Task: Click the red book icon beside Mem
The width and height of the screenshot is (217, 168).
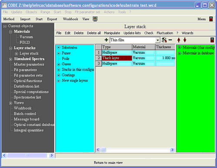Action: [x=211, y=19]
